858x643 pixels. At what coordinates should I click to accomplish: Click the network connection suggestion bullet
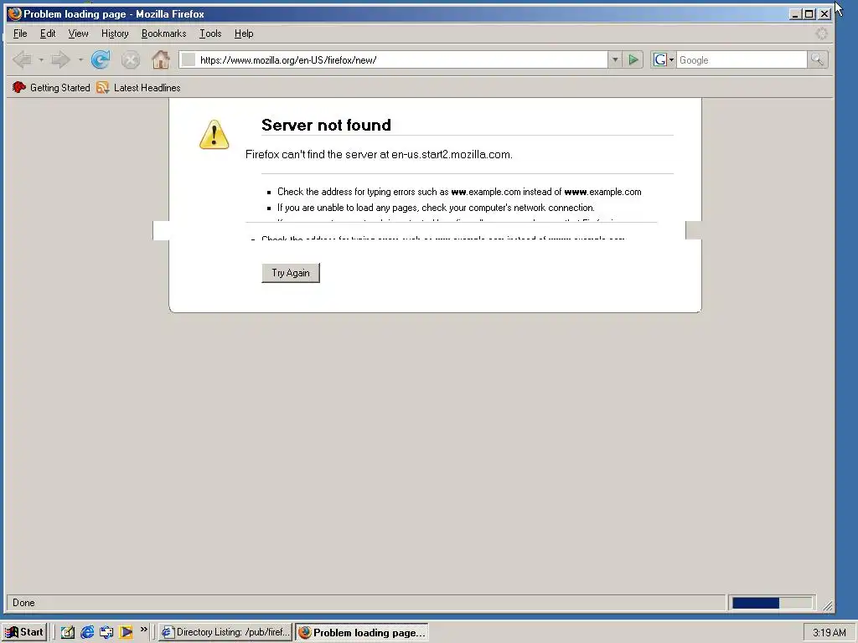click(x=436, y=208)
